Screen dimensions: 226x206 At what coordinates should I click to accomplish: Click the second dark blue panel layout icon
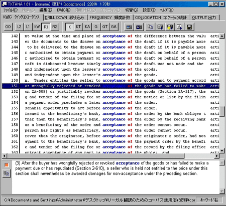coord(139,27)
